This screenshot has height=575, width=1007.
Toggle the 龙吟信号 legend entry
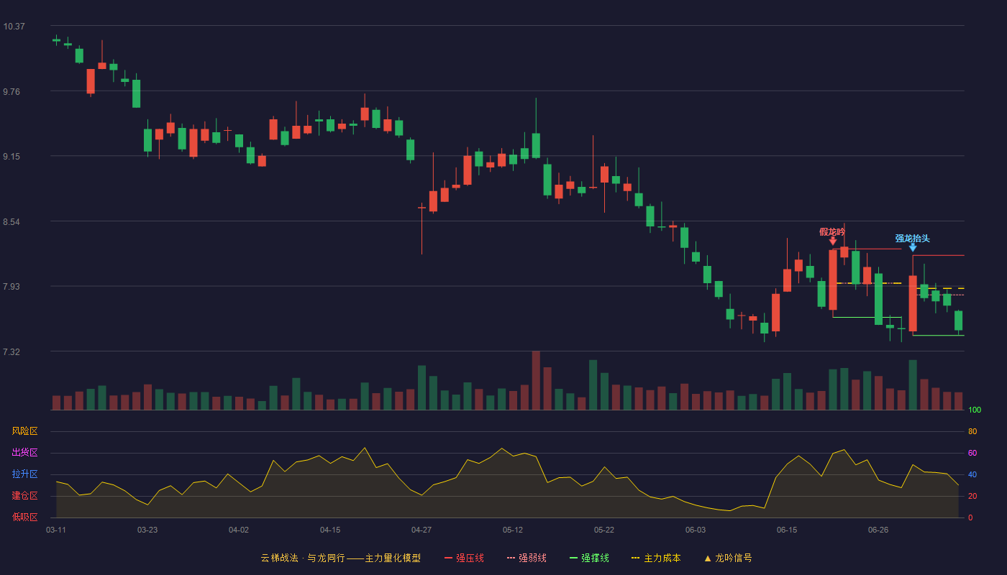click(x=728, y=558)
